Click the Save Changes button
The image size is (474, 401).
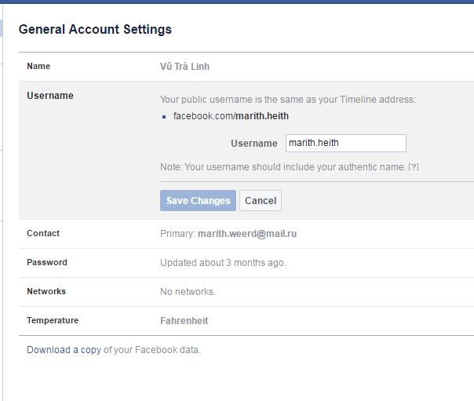[x=198, y=200]
